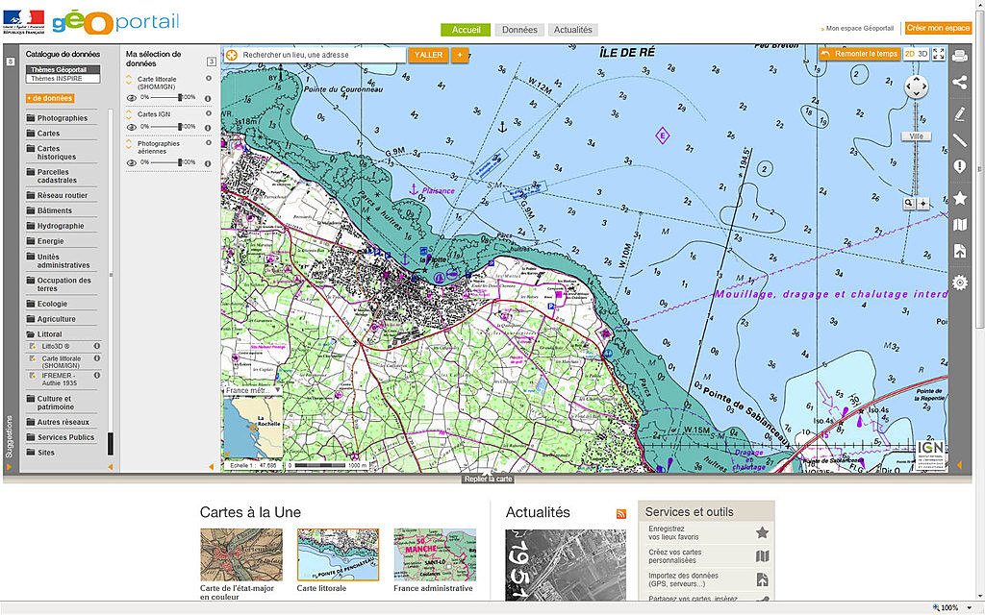
Task: Add Litto3D layer to selection
Action: [32, 346]
